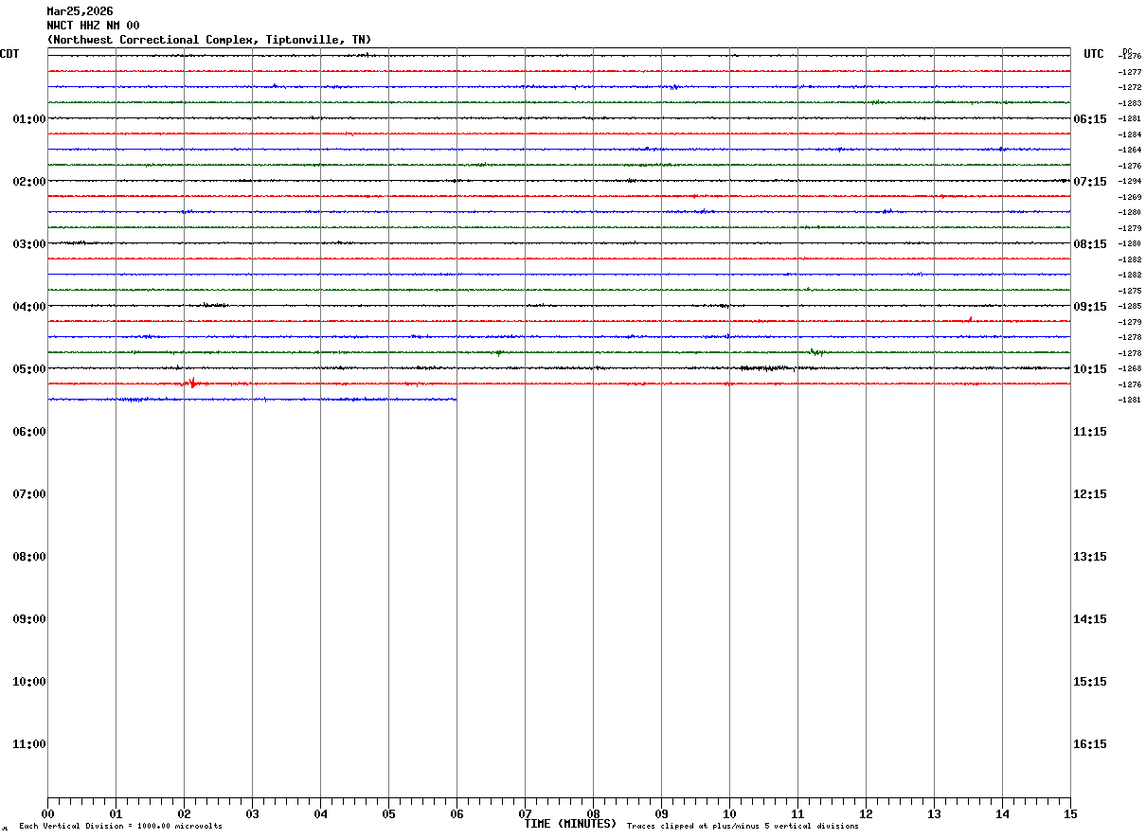Select minute tick label 12 on time axis
Screen dimensions: 1146x839
click(x=866, y=814)
